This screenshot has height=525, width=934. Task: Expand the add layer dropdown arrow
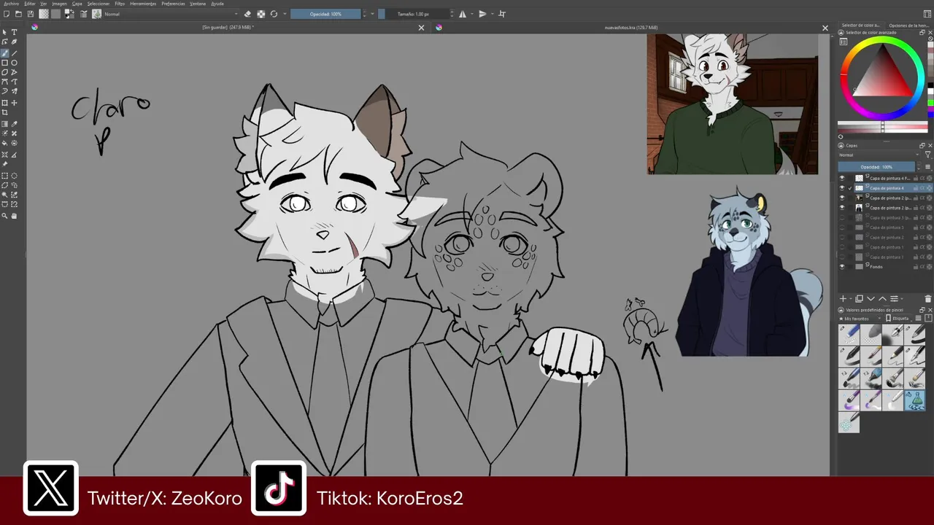click(851, 299)
